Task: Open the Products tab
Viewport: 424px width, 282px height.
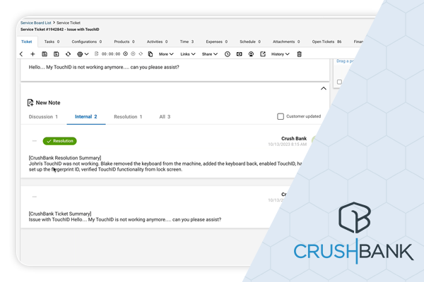Action: click(x=124, y=42)
